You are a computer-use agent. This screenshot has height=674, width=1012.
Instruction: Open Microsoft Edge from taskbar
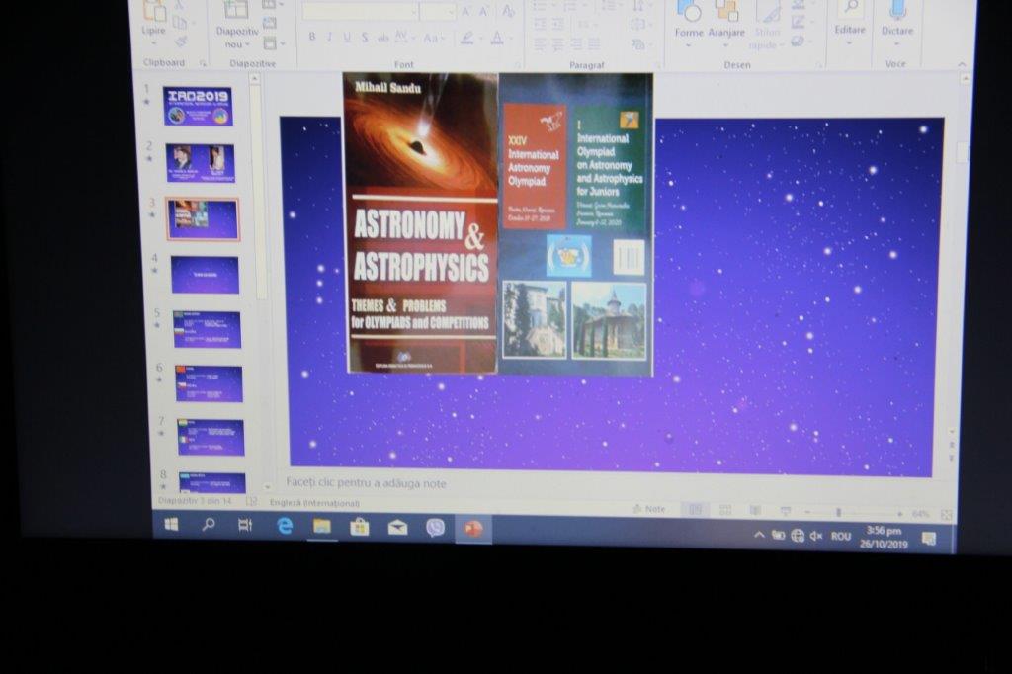284,526
